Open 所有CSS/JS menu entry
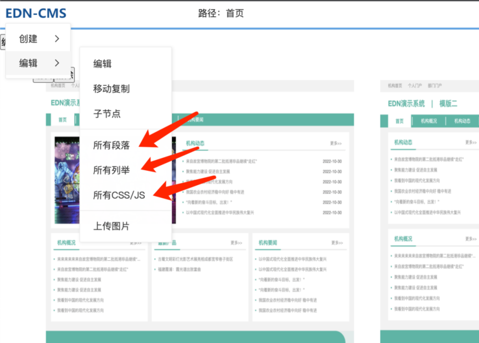The width and height of the screenshot is (479, 343). pyautogui.click(x=119, y=194)
